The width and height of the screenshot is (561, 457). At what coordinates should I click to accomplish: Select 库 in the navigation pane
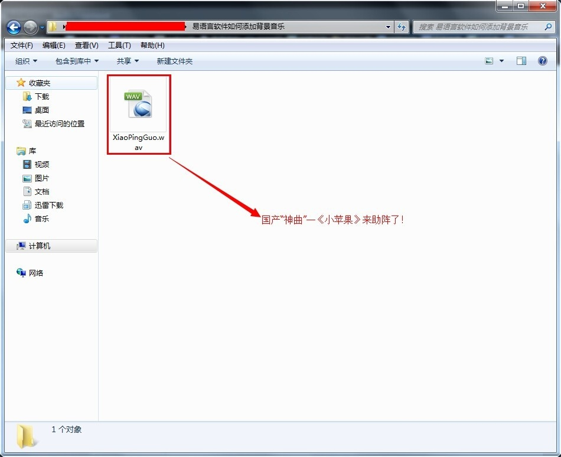[32, 151]
